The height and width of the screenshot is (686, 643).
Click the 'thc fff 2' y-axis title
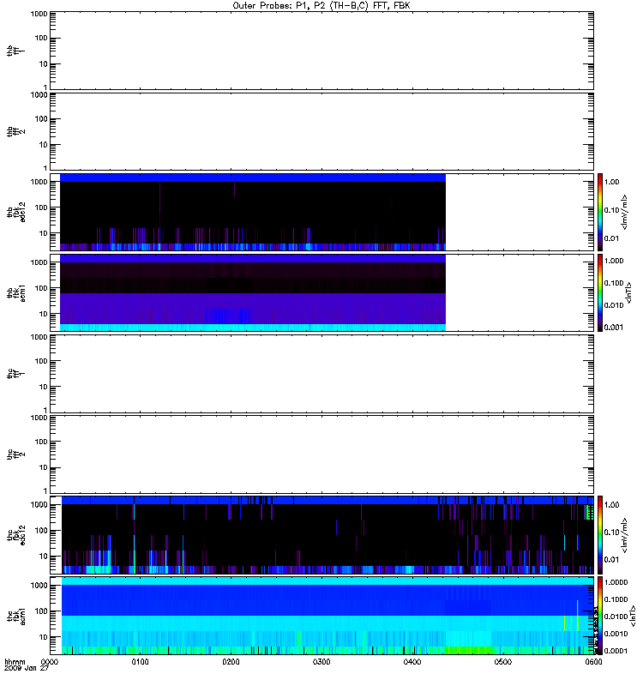click(x=15, y=454)
